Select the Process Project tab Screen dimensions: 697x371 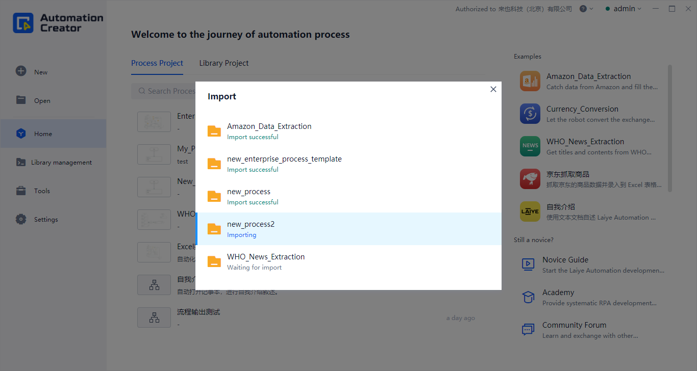(157, 63)
